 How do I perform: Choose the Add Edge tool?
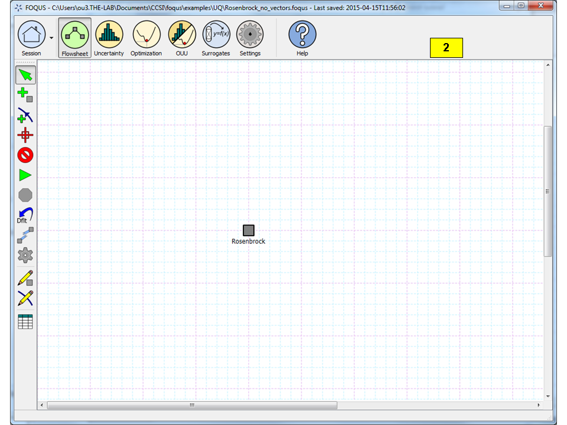25,115
